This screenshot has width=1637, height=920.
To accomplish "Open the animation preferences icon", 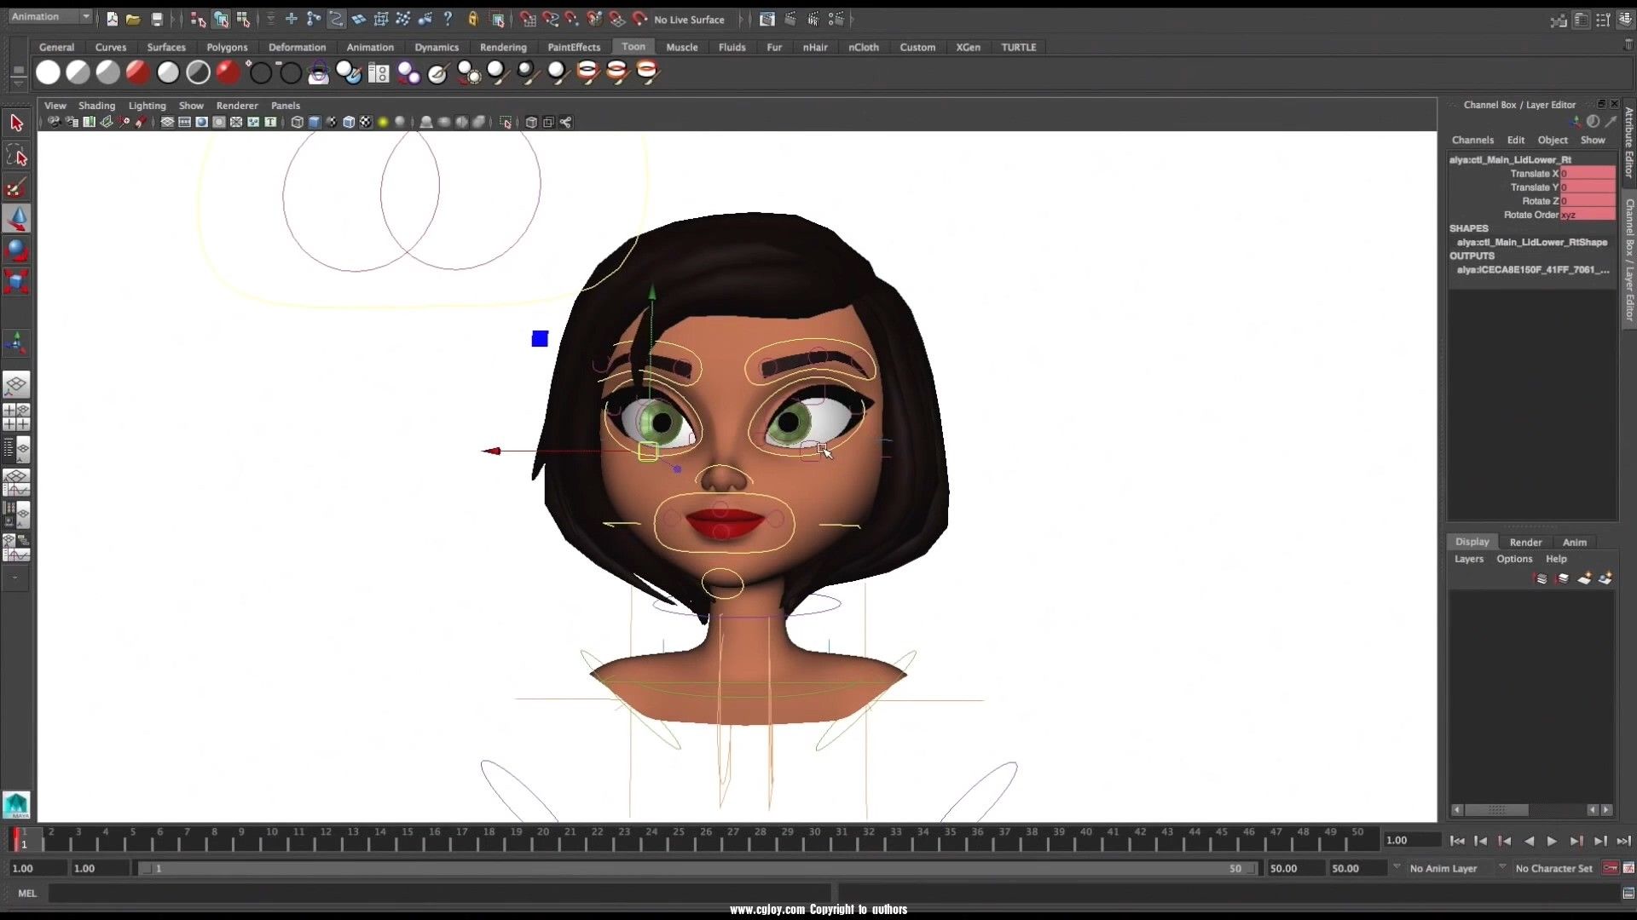I will (1628, 868).
